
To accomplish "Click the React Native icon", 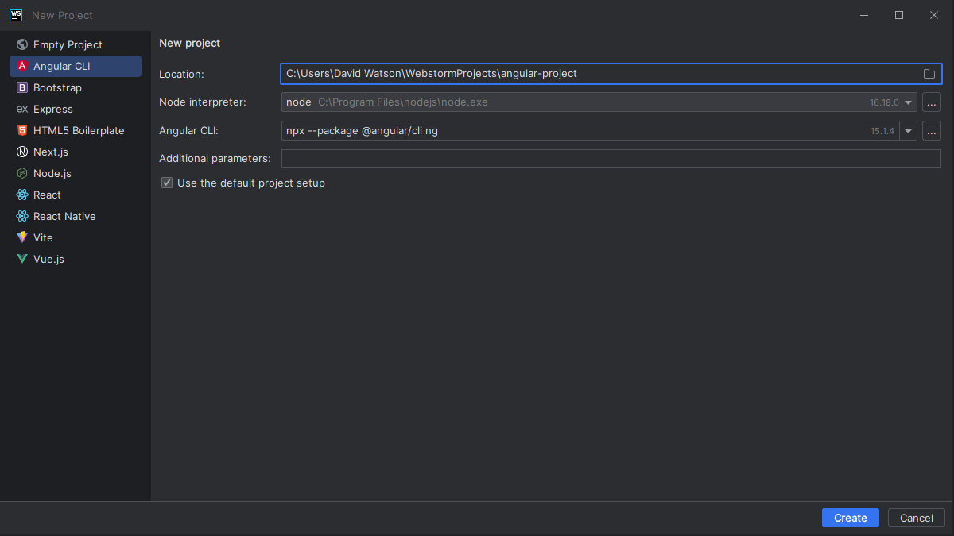I will tap(21, 216).
